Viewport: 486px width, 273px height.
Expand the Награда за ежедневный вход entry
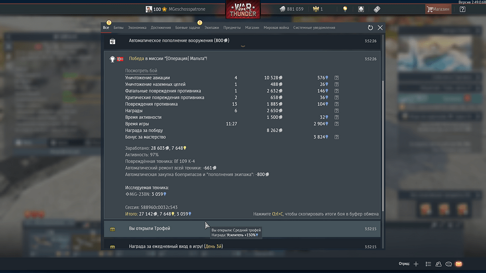click(x=242, y=246)
